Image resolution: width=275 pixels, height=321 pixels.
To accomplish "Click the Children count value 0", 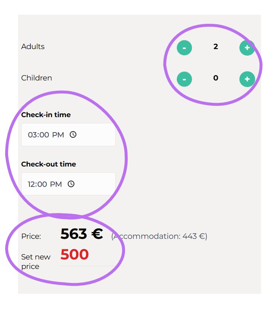I will (215, 78).
